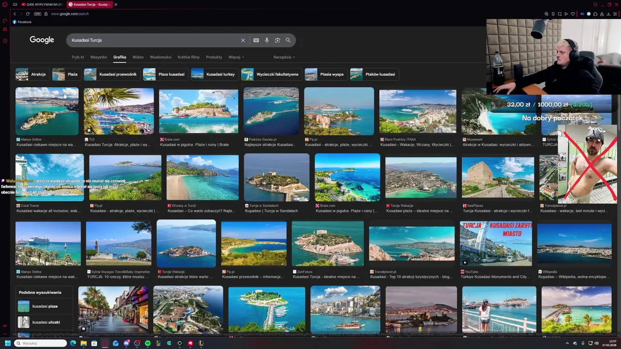Open the tab islands workspace icon
The width and height of the screenshot is (621, 349).
tap(15, 4)
